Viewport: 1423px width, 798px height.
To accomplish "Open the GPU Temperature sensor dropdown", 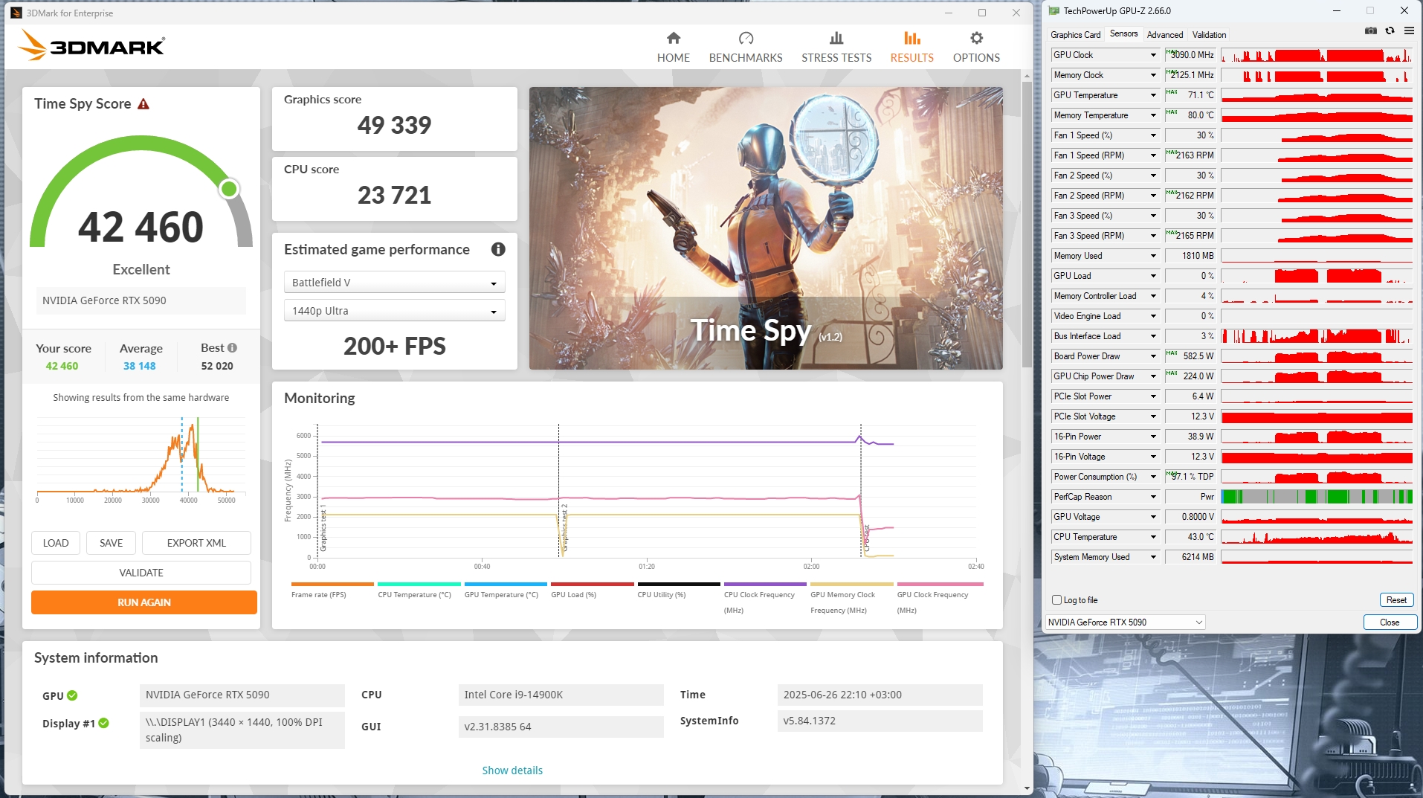I will pos(1153,95).
